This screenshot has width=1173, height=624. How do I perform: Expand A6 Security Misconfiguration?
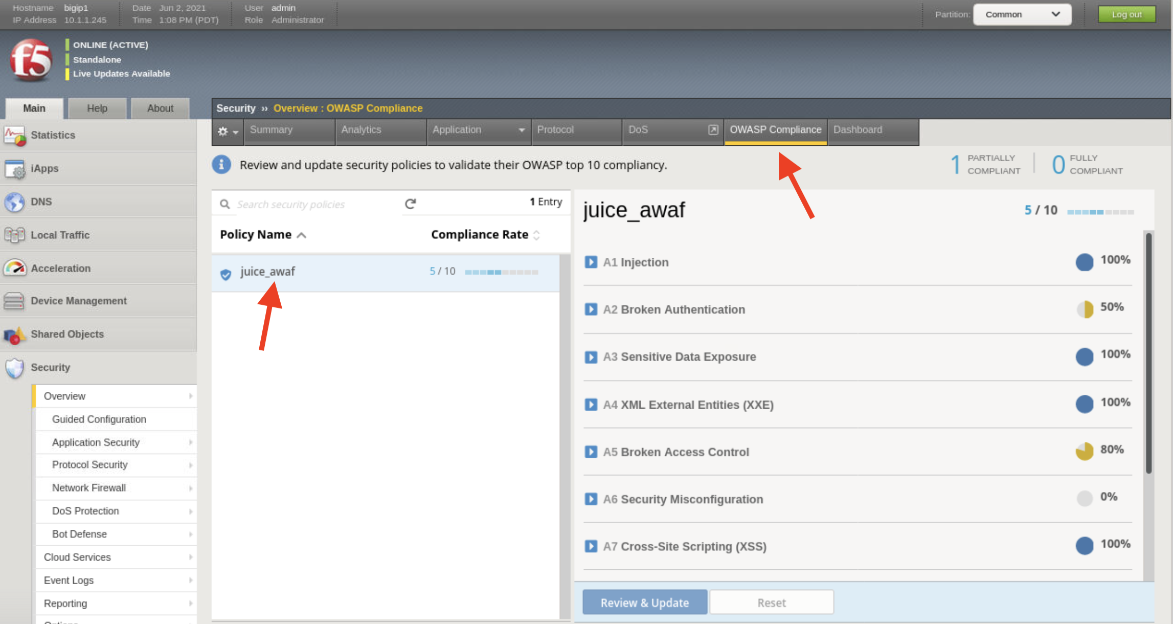coord(591,499)
